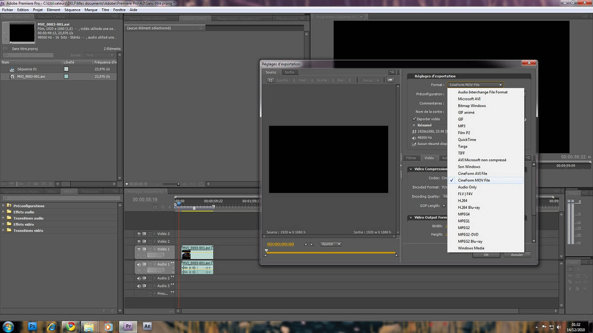Select the GOP Length radio button

(444, 206)
